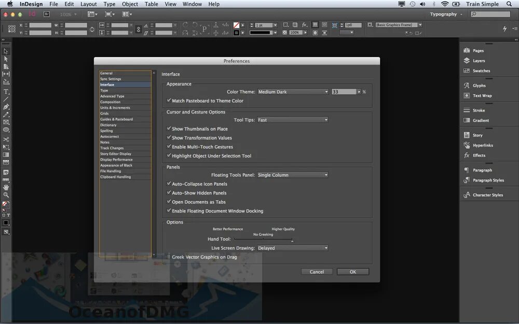Screen dimensions: 519x324
Task: Open the Color Theme dropdown
Action: tap(293, 92)
